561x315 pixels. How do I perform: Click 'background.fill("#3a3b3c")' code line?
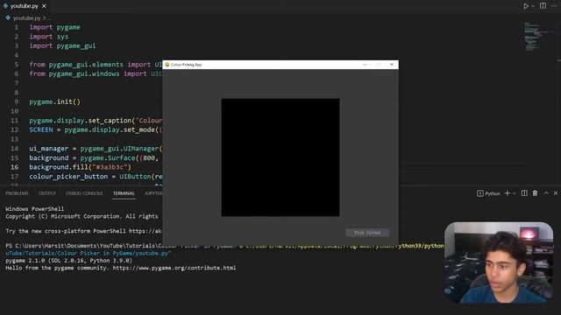click(x=80, y=167)
